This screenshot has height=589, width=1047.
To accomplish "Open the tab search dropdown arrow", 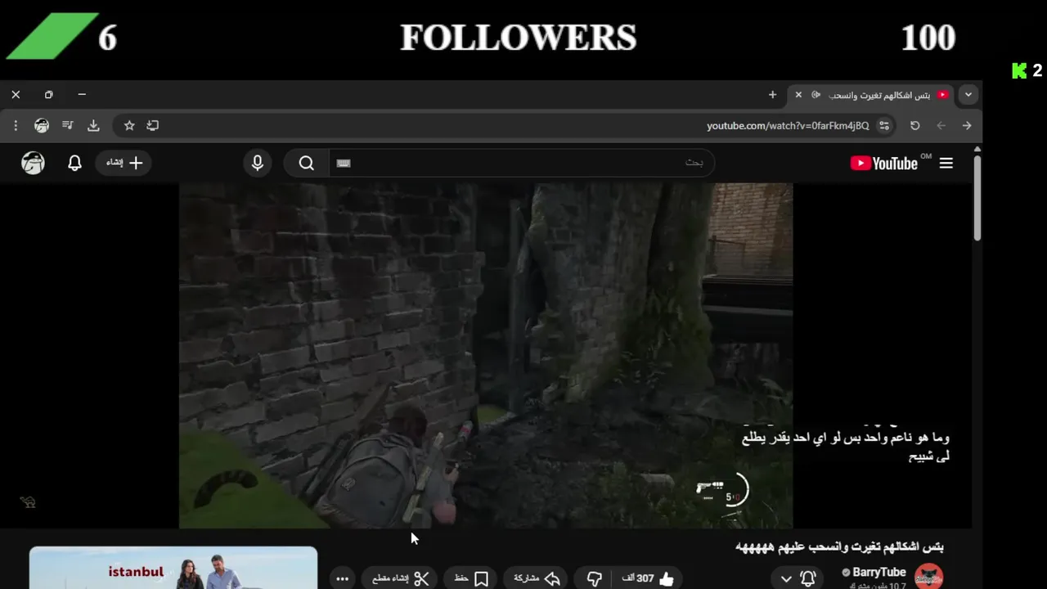I will click(x=968, y=95).
